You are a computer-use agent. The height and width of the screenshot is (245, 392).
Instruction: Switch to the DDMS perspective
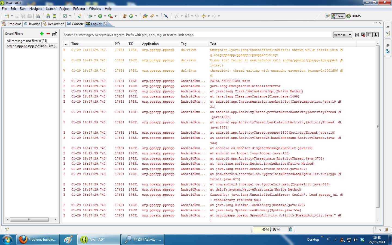[354, 16]
